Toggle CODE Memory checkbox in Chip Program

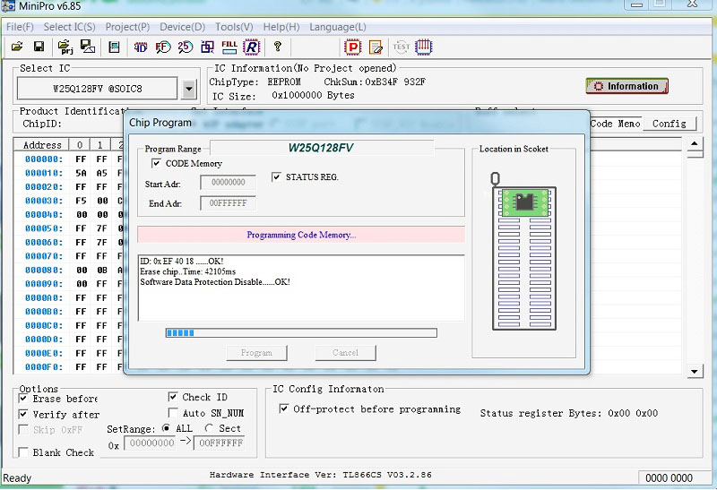156,163
